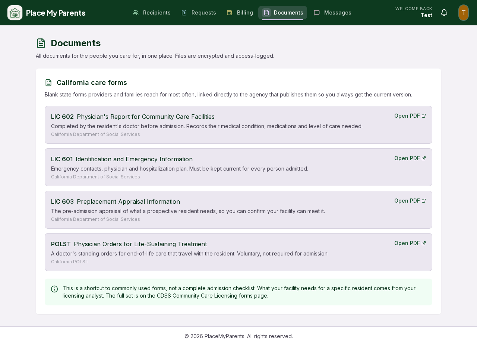Go to the Requests tab
This screenshot has height=346, width=477.
click(199, 13)
